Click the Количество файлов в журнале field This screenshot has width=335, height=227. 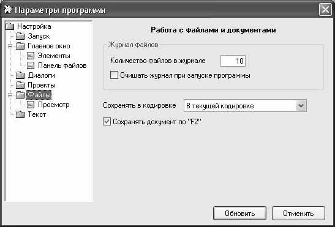[233, 61]
